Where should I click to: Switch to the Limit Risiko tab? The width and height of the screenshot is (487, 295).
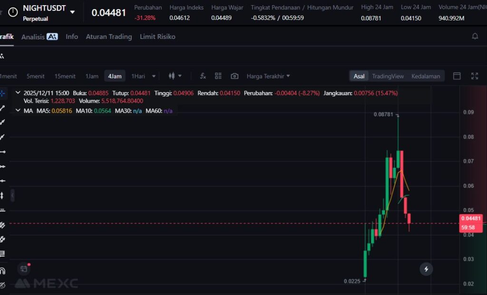coord(157,37)
